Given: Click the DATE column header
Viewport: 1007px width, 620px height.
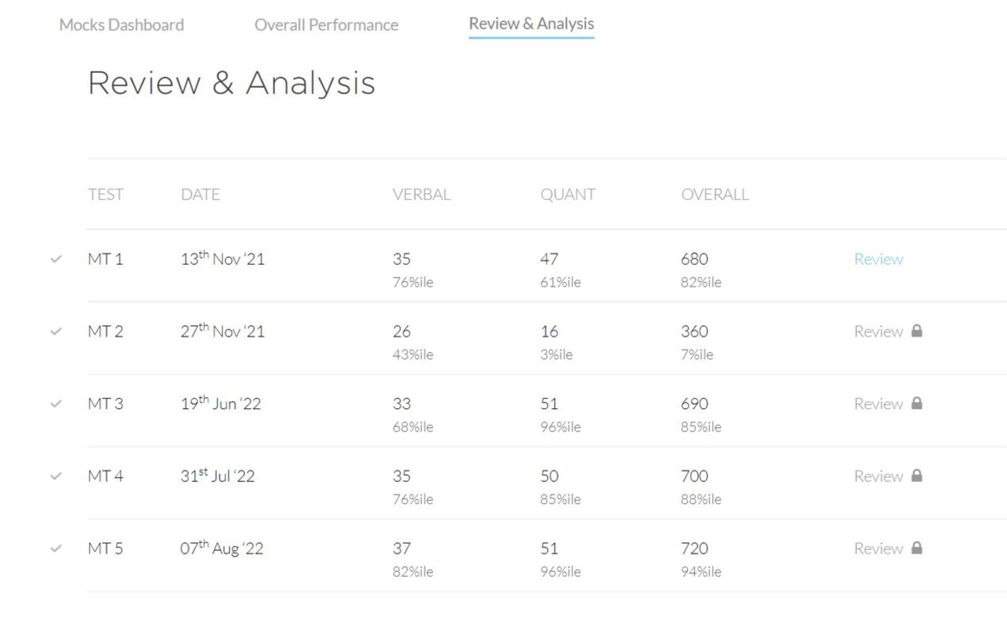Looking at the screenshot, I should click(x=200, y=194).
